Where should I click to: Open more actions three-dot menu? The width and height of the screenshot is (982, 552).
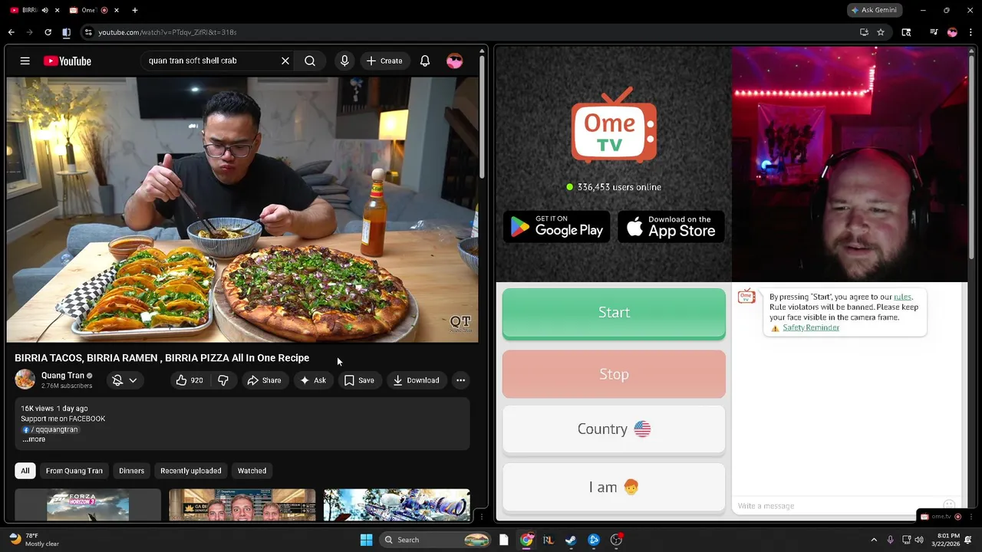pos(460,380)
